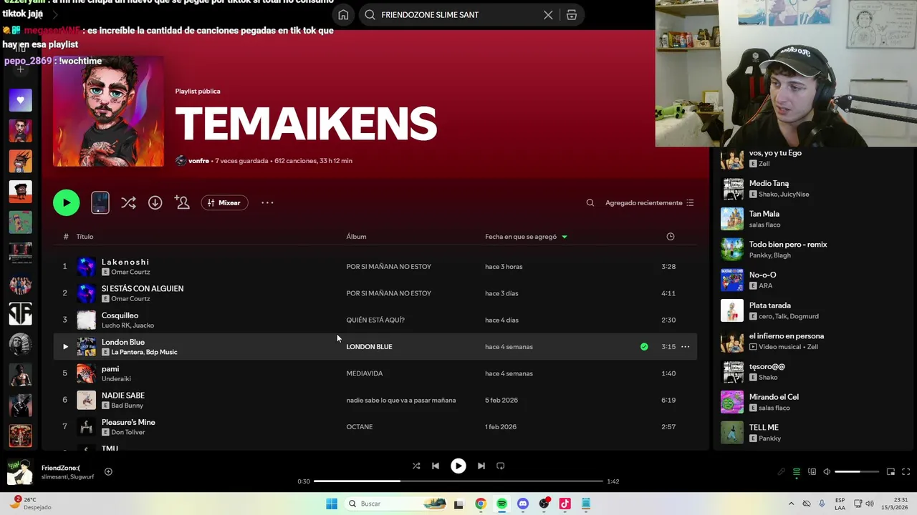Select Todo bien pero - remix in queue
Image resolution: width=917 pixels, height=515 pixels.
(x=813, y=250)
